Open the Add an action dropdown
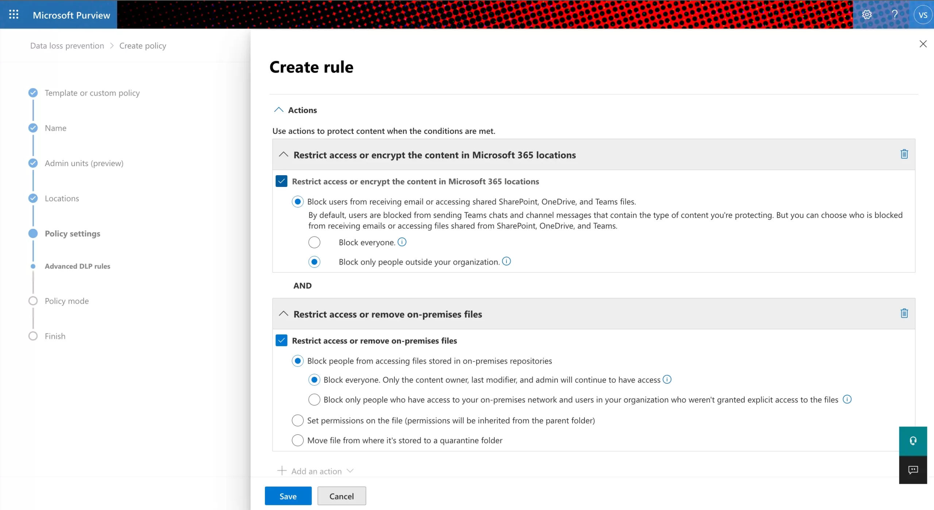Screen dimensions: 934x510 coord(315,471)
